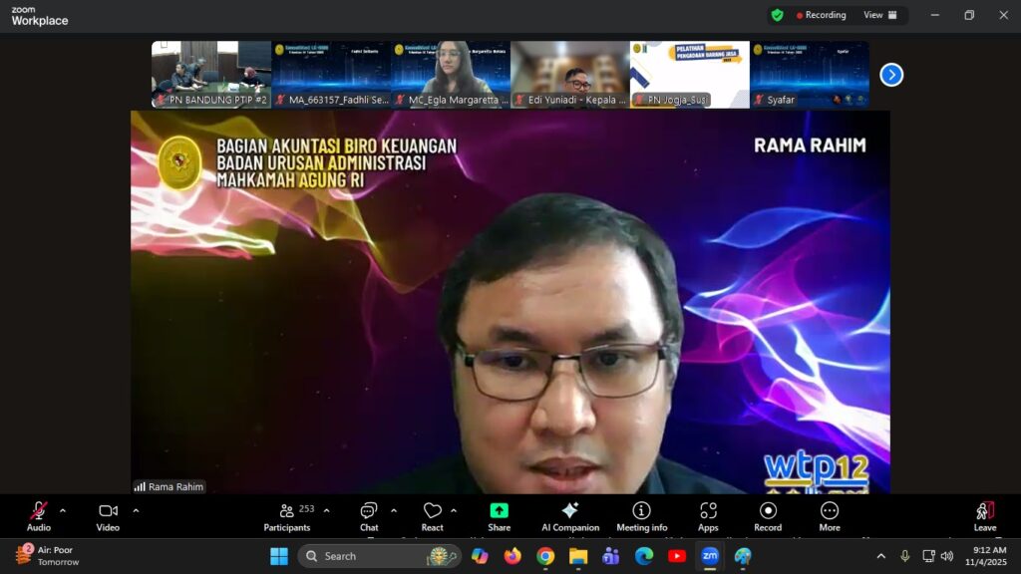Viewport: 1021px width, 574px height.
Task: Click Leave to exit the meeting
Action: click(985, 511)
